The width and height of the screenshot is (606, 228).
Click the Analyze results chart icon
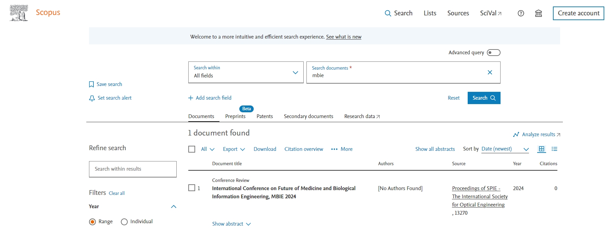click(516, 134)
